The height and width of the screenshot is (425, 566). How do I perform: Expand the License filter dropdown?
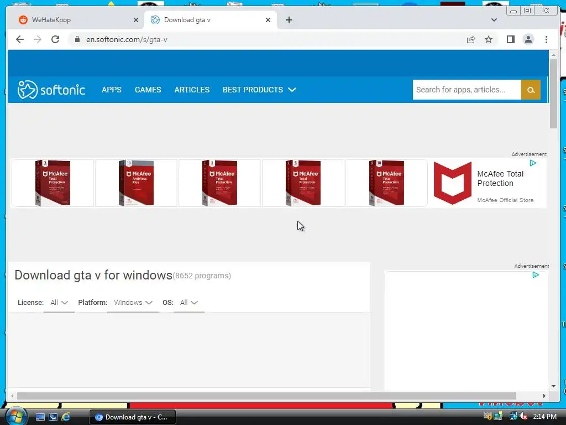point(59,303)
